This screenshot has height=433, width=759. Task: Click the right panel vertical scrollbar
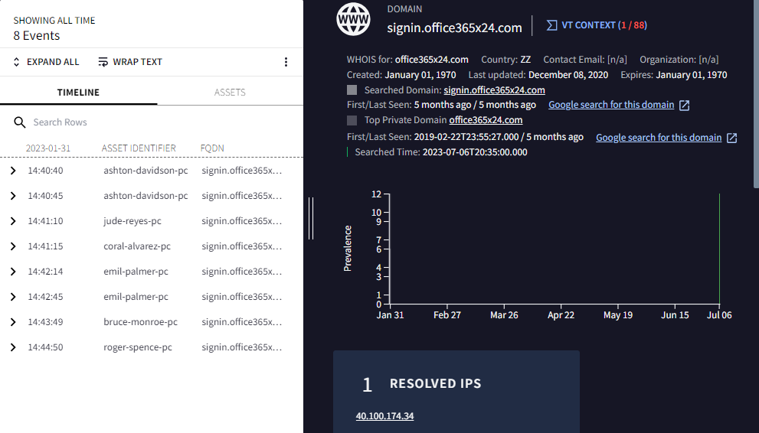coord(756,94)
